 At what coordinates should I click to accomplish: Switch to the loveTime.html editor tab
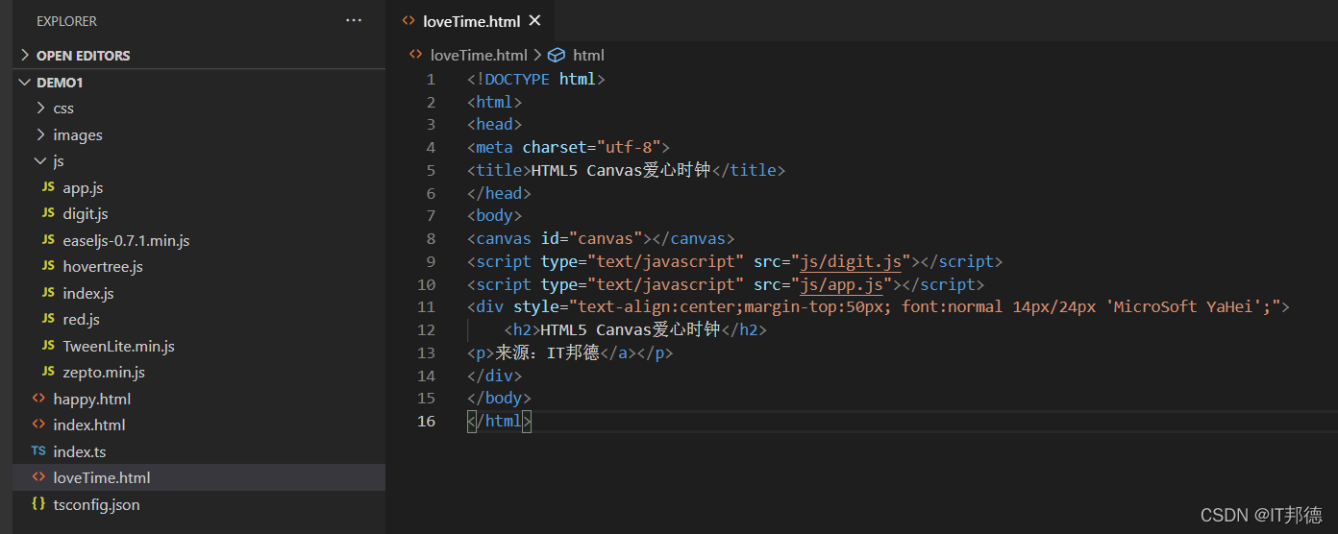pyautogui.click(x=470, y=20)
